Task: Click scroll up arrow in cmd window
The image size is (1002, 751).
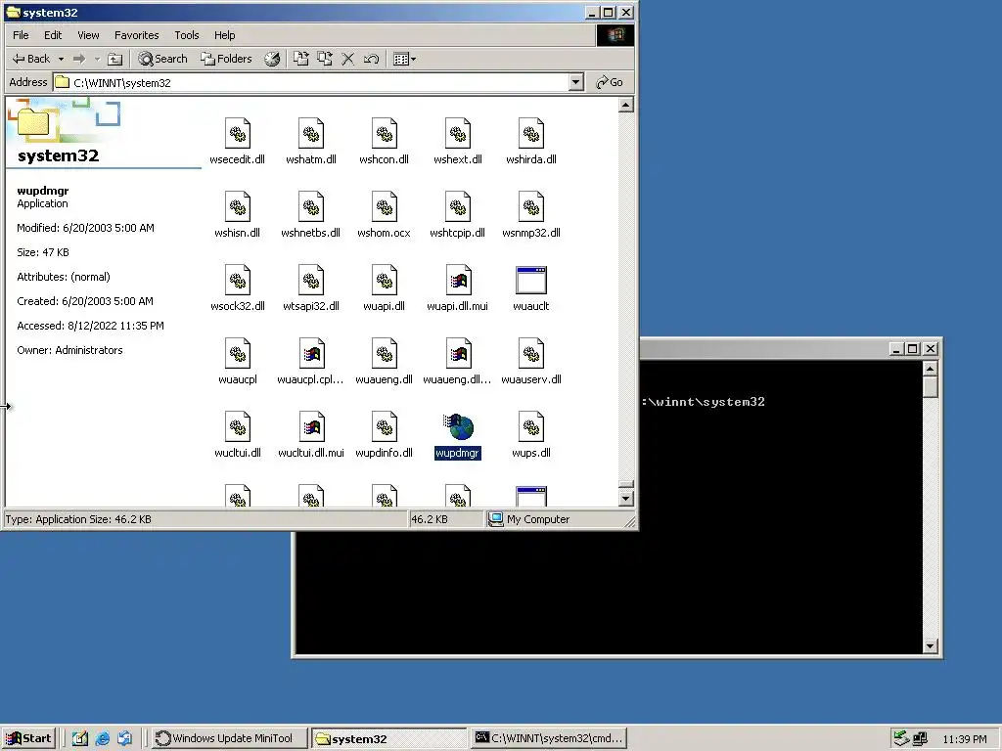Action: 931,369
